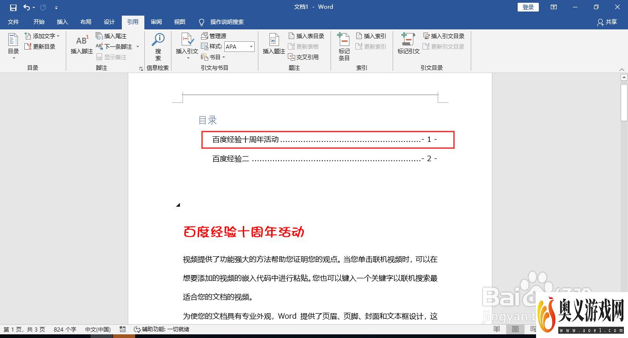628x338 pixels.
Task: Switch to the 设计 tab
Action: (109, 22)
